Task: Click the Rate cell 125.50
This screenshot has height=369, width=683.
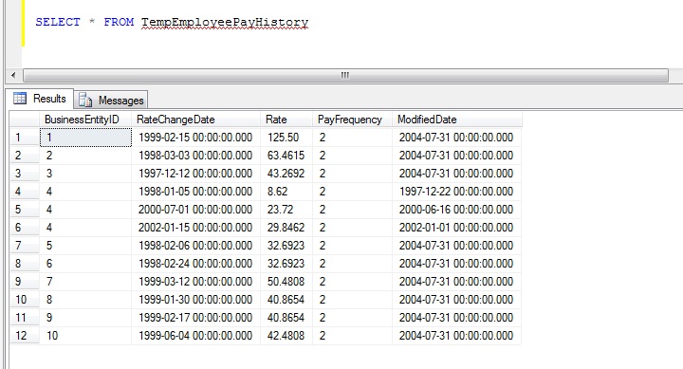Action: [x=286, y=138]
